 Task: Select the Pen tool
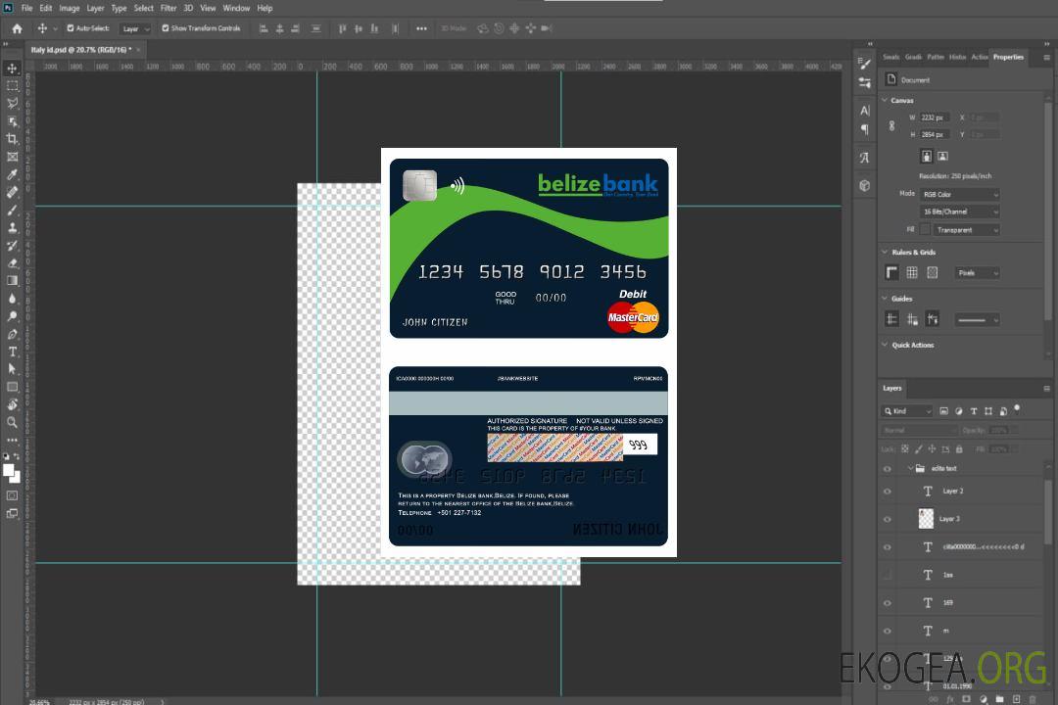(12, 334)
